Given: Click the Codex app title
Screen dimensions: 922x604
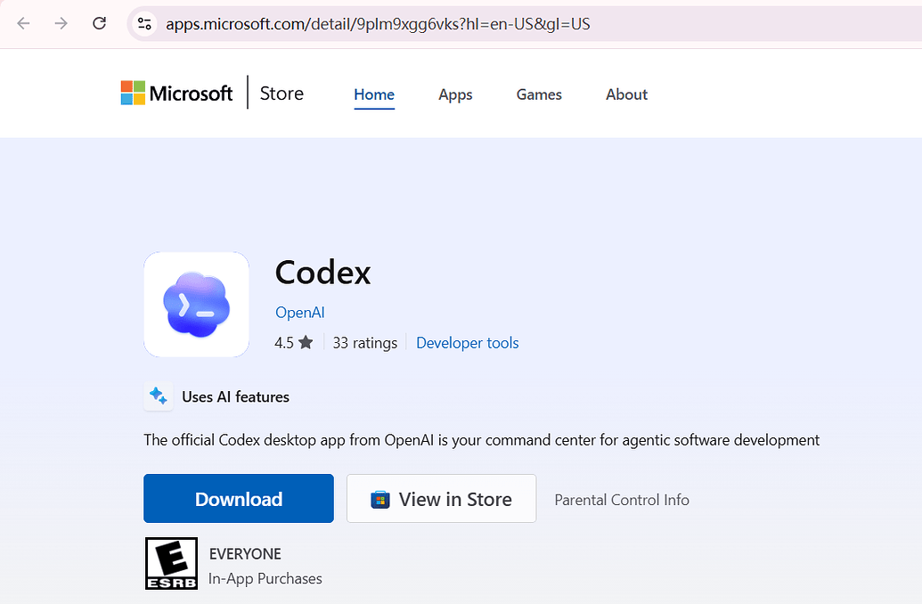Looking at the screenshot, I should (x=322, y=273).
